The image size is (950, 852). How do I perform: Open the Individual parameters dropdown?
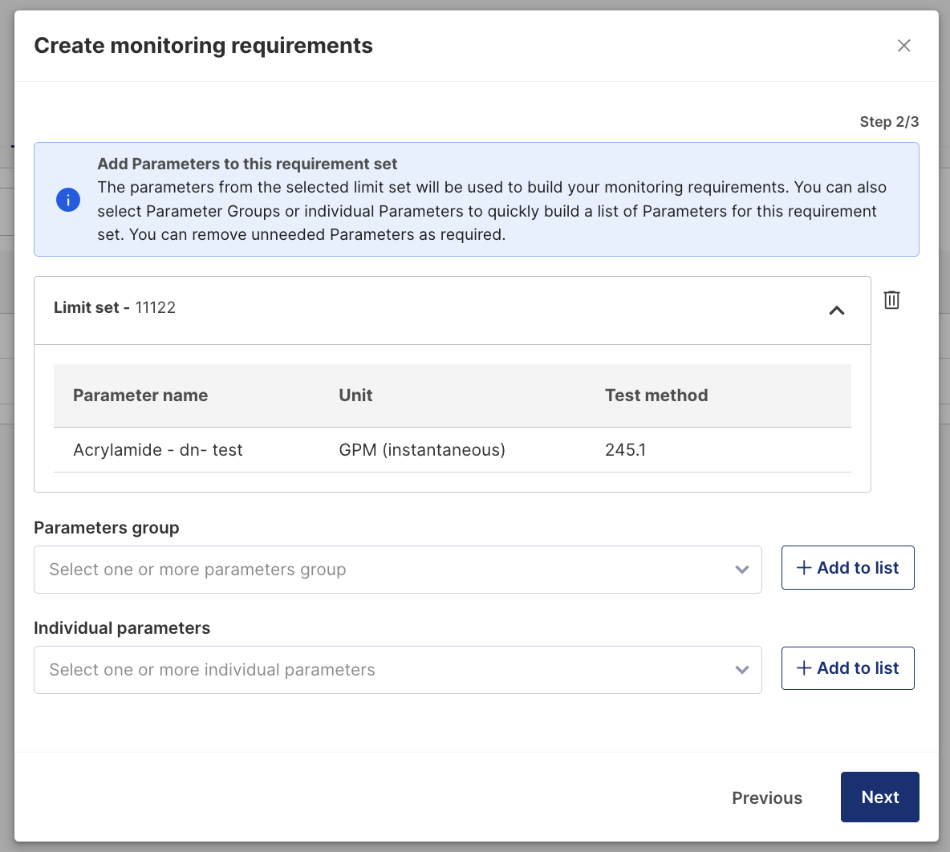coord(397,670)
